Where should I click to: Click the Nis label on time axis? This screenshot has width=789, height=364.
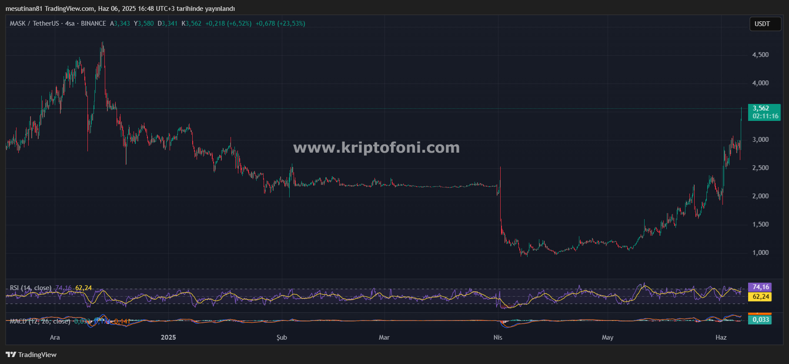498,337
